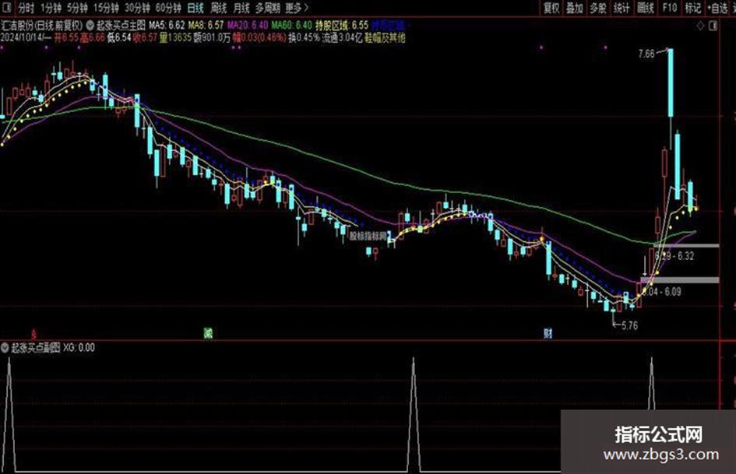Click the 量13635 volume value
The image size is (736, 474).
point(175,37)
